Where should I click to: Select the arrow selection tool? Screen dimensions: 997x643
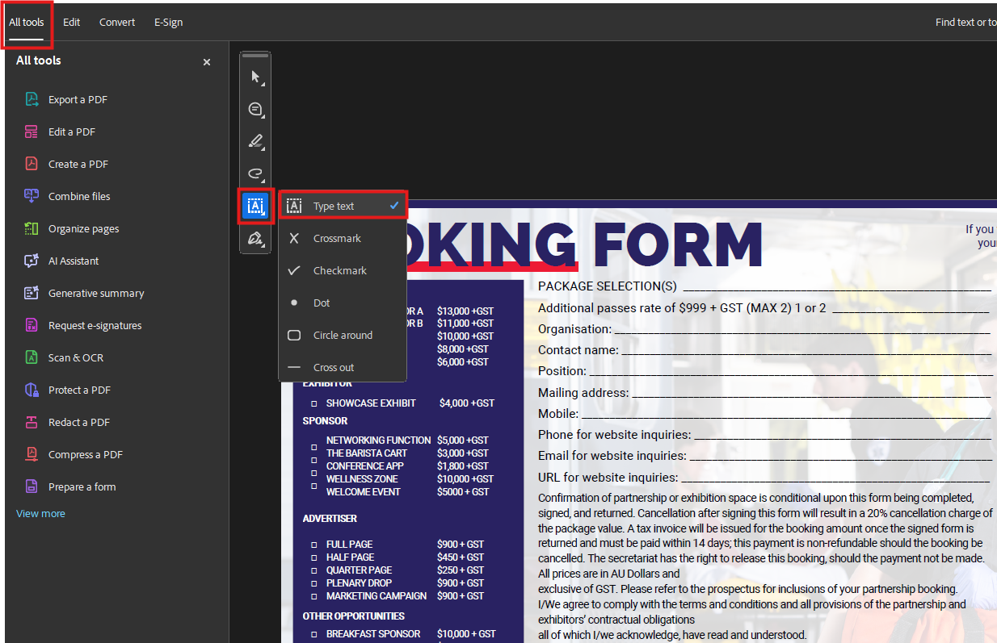pos(255,77)
